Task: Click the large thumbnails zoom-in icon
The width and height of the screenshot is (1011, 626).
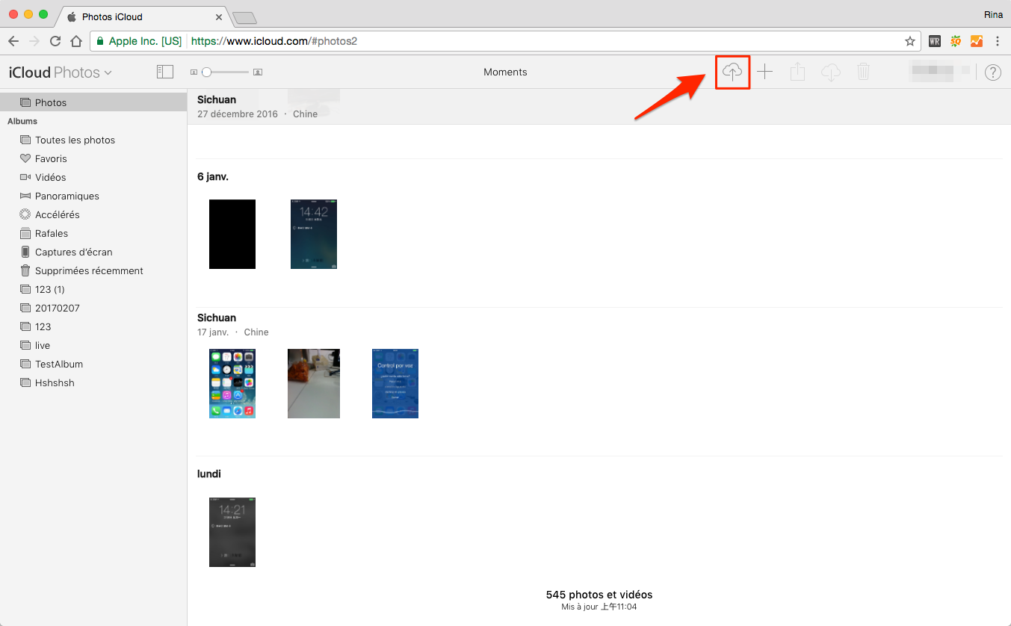Action: tap(258, 72)
